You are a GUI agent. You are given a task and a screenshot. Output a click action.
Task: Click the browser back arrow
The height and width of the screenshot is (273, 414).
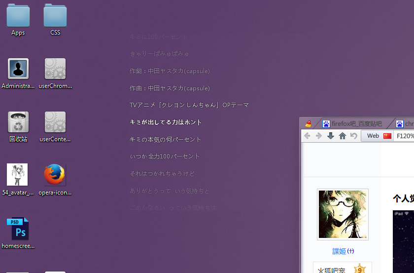[307, 136]
